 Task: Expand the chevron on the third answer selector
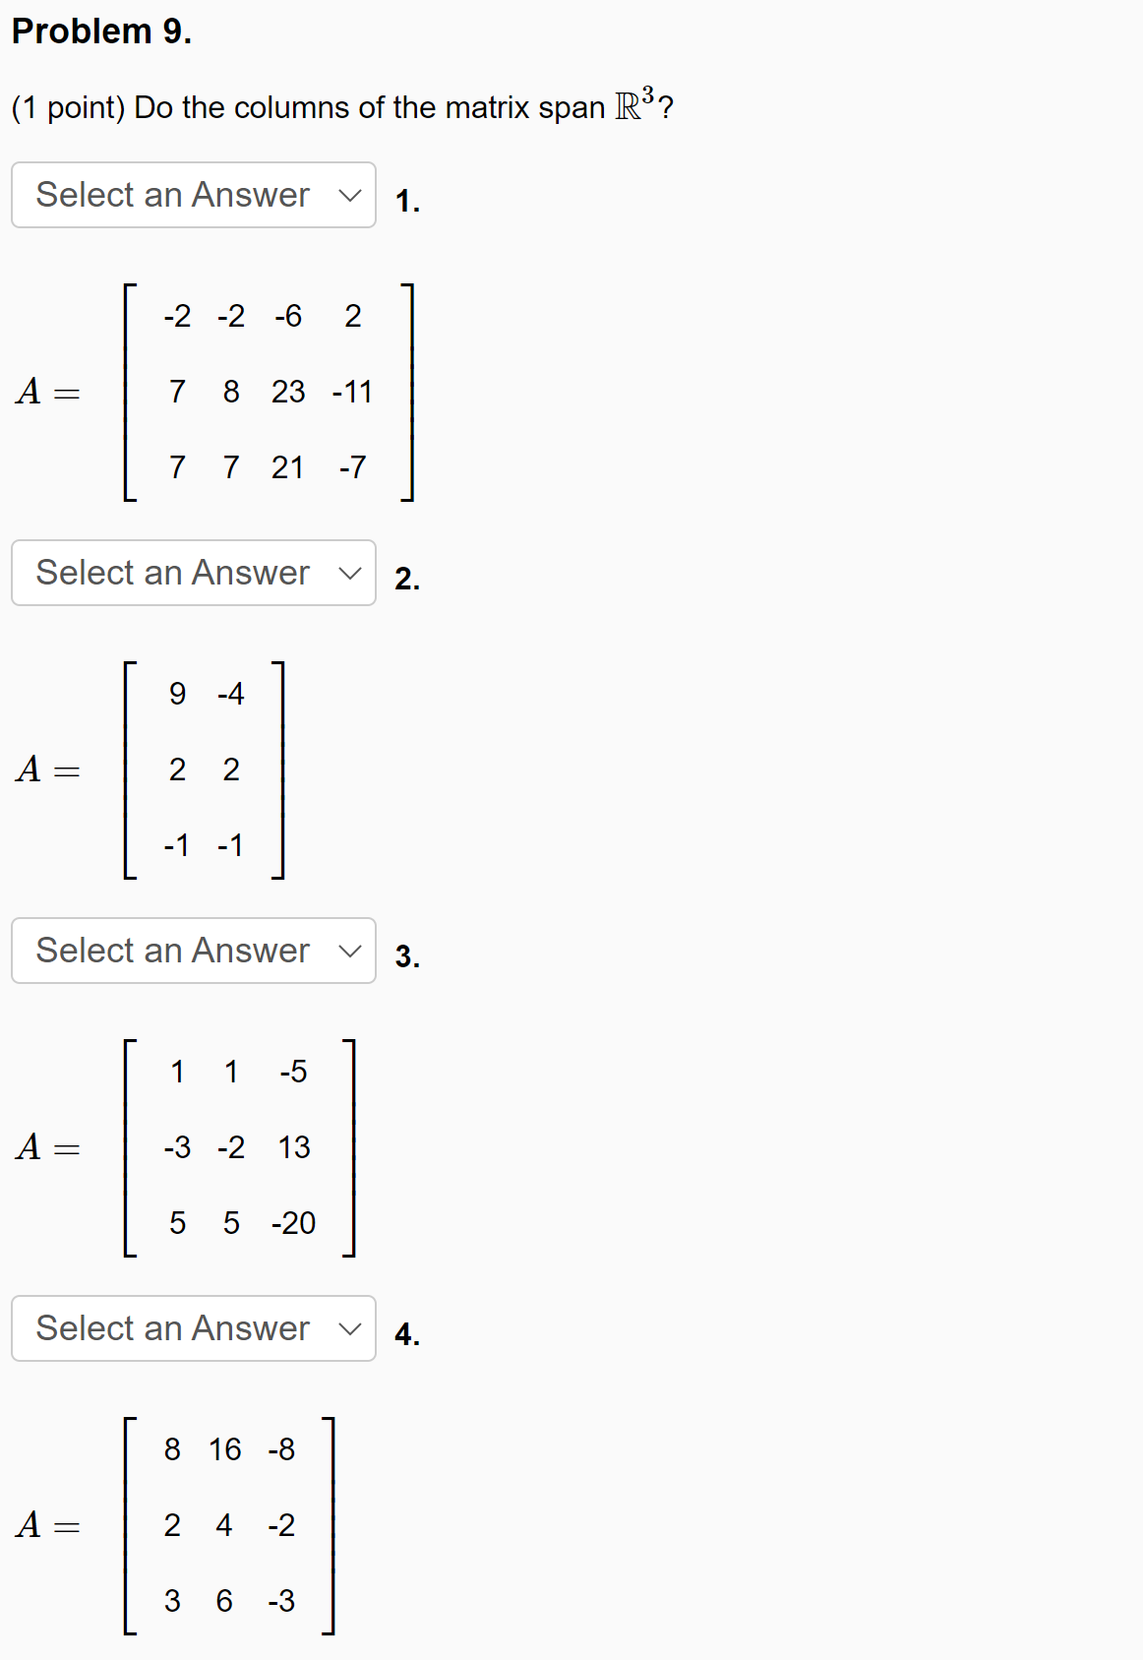tap(352, 950)
